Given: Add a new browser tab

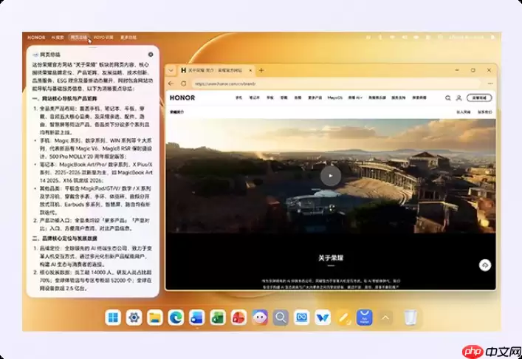Looking at the screenshot, I should (261, 70).
